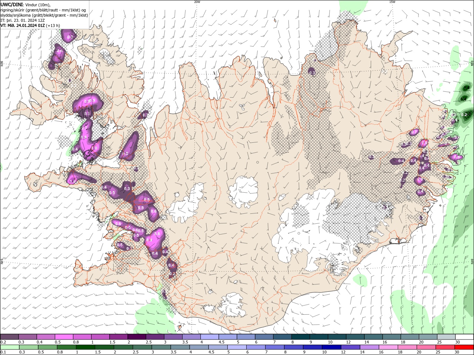Click the 30 label on the rain legend
474x355 pixels.
pyautogui.click(x=457, y=352)
